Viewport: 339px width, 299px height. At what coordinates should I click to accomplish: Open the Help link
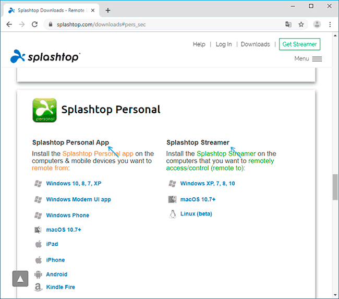pos(199,44)
